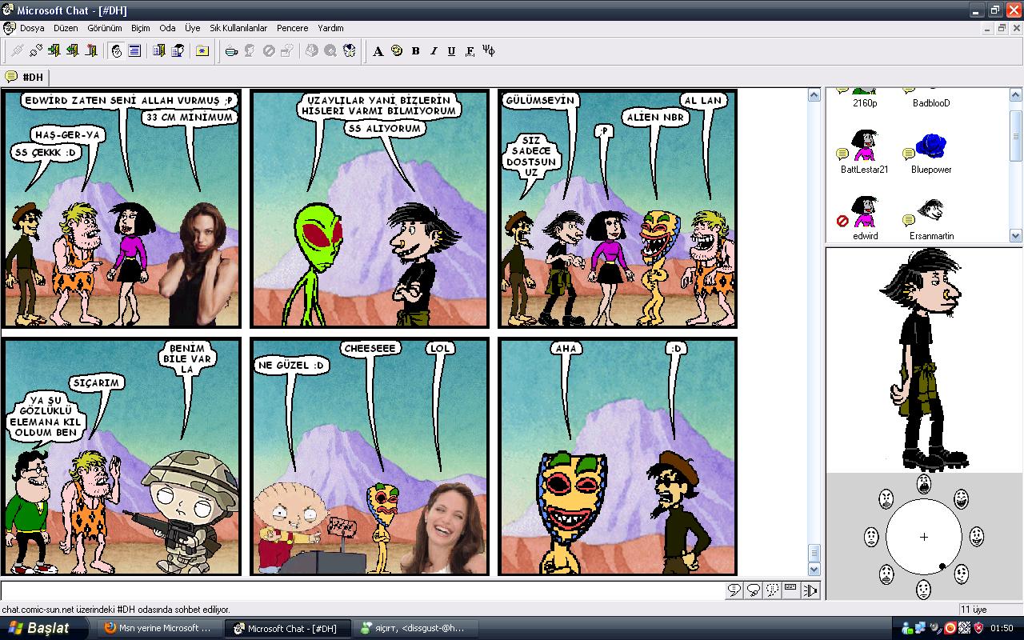Click the Create Room icon

pos(91,50)
